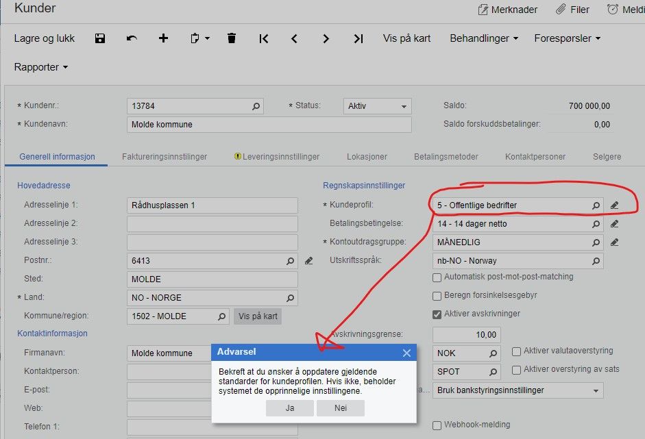The image size is (645, 439).
Task: Enable Aktiver overstyring av sats checkbox
Action: pyautogui.click(x=516, y=370)
